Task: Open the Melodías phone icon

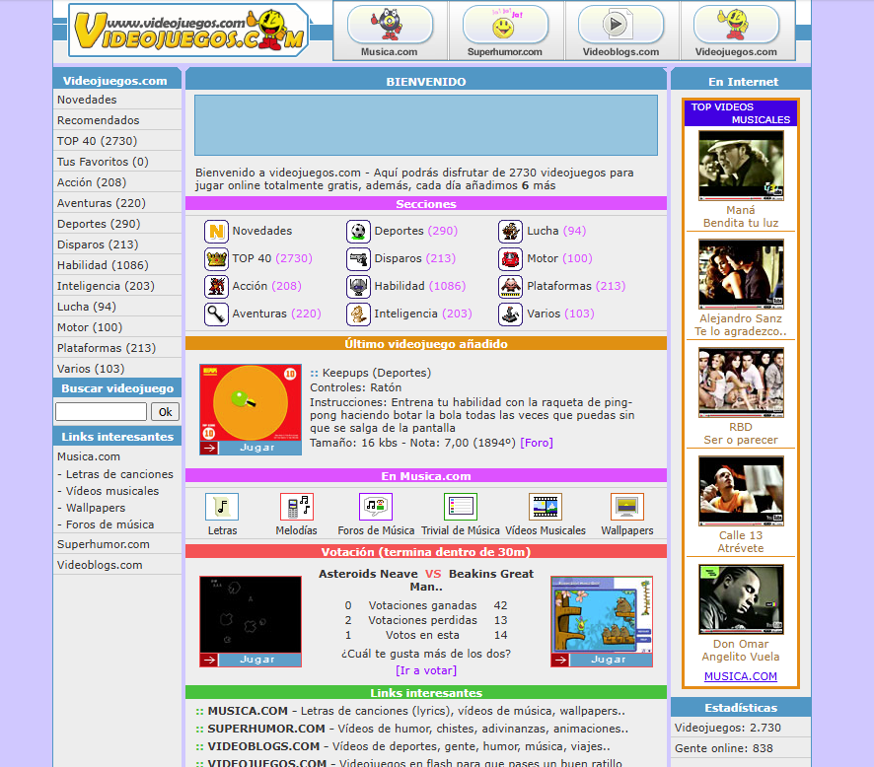Action: (x=296, y=507)
